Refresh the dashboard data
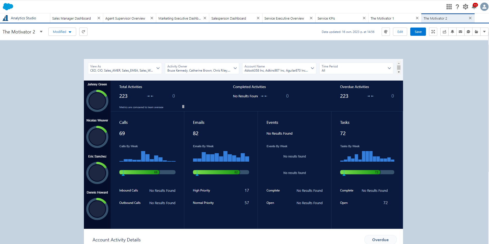 [x=83, y=31]
